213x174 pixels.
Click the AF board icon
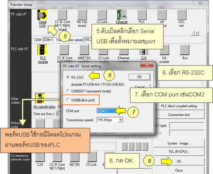162,15
